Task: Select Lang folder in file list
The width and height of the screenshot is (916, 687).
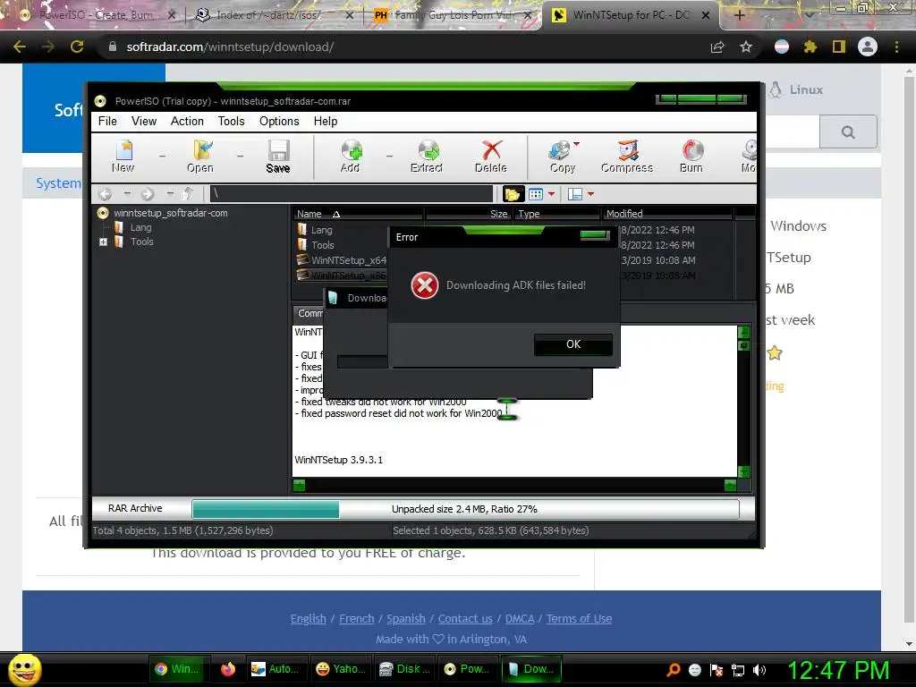Action: coord(322,230)
